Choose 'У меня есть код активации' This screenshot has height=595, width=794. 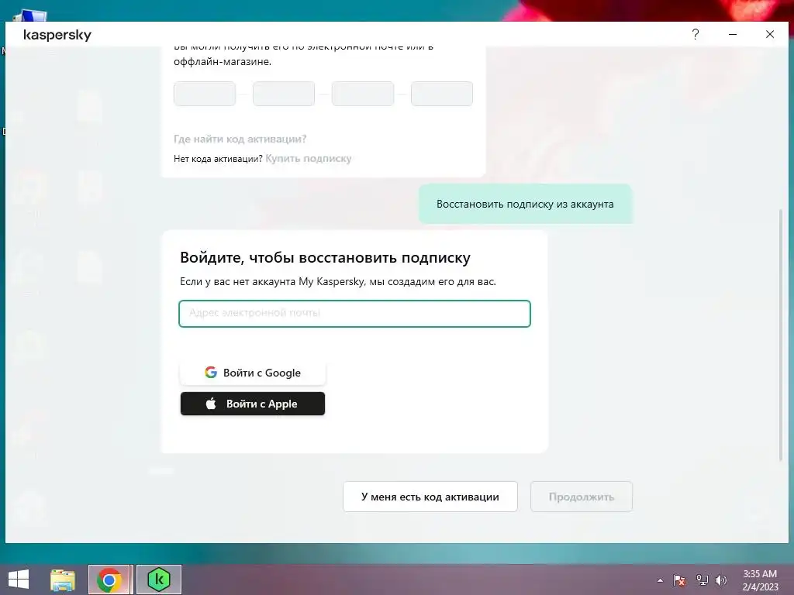point(430,497)
